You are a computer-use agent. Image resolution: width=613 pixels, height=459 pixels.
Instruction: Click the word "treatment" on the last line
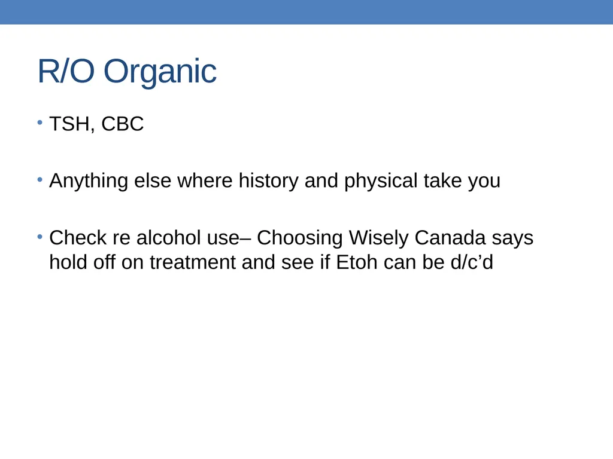click(x=193, y=262)
